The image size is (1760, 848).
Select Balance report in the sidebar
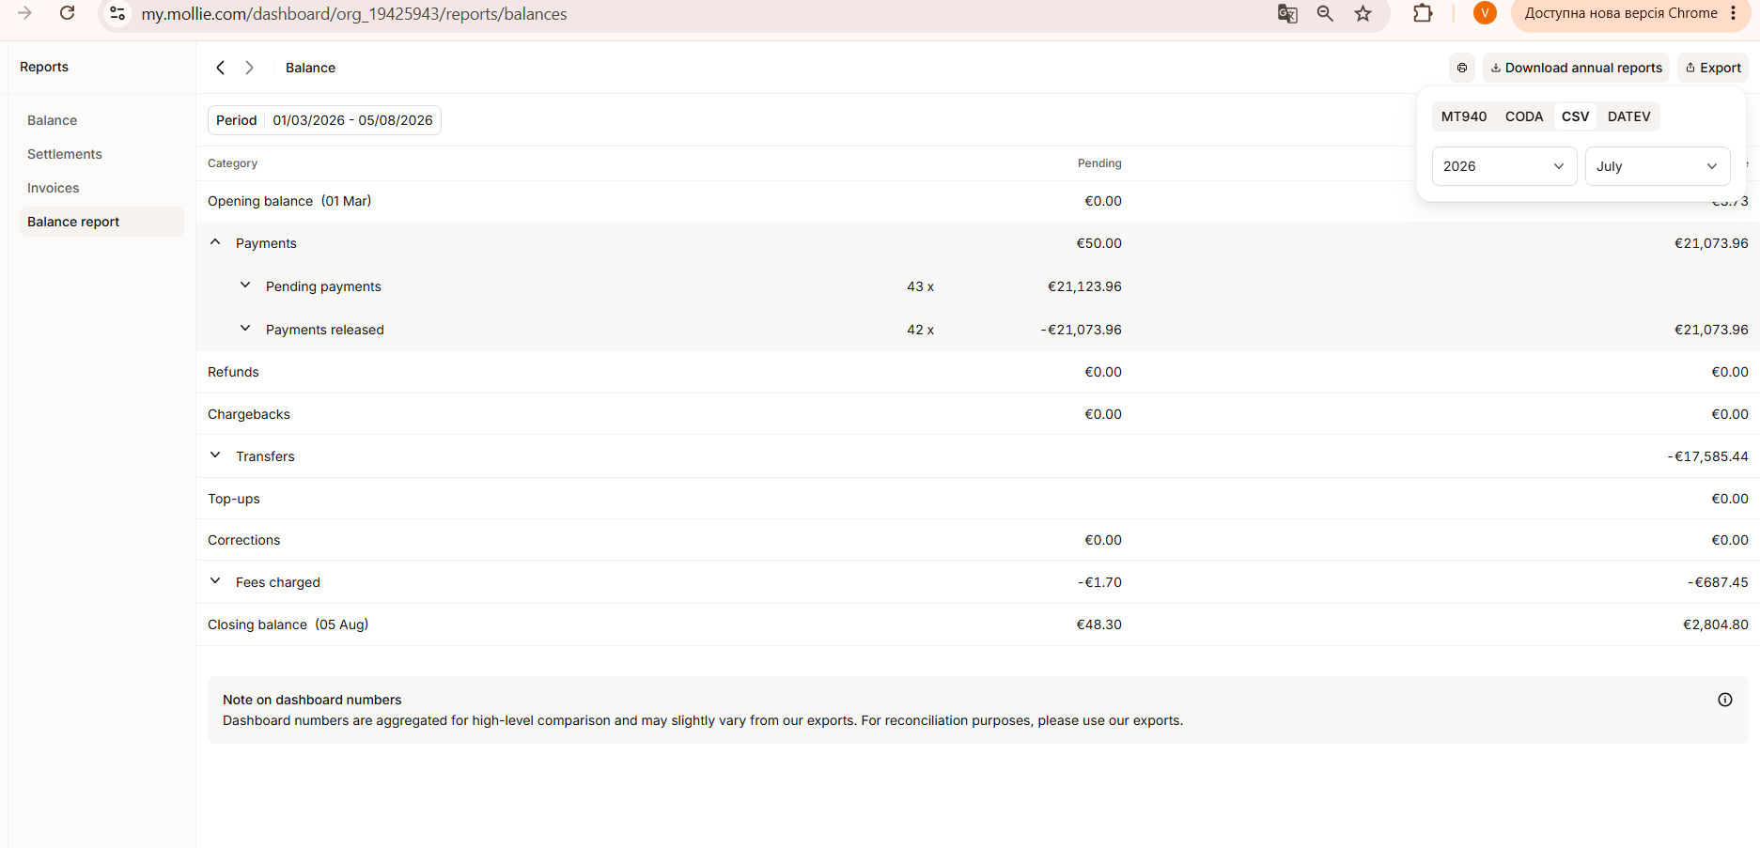(101, 222)
